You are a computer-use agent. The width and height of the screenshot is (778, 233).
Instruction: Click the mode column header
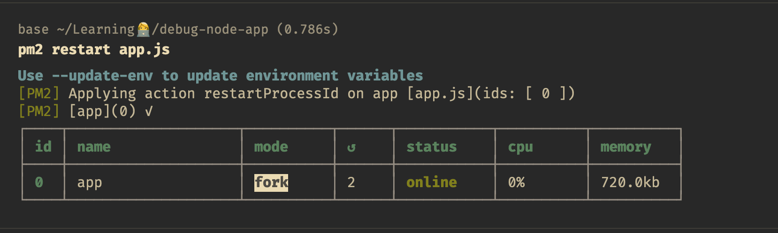tap(271, 146)
